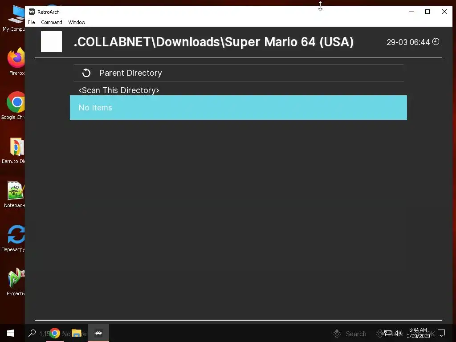Open network icon in system tray
The image size is (456, 342).
388,333
